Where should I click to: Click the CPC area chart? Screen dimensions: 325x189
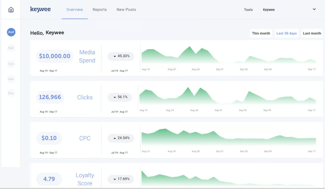[229, 137]
